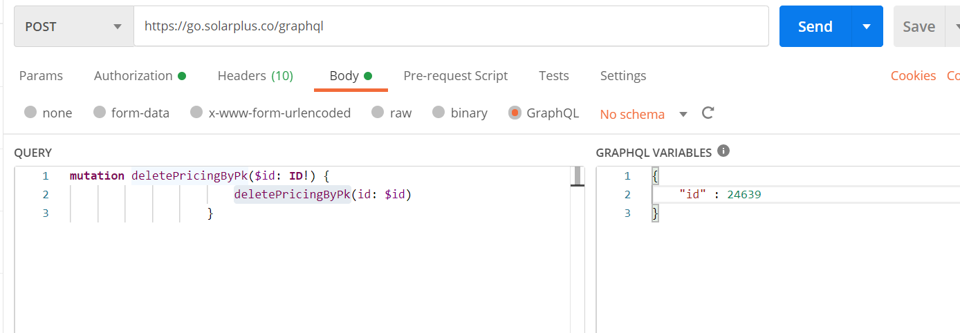Open the No schema dropdown
This screenshot has height=333, width=960.
643,114
